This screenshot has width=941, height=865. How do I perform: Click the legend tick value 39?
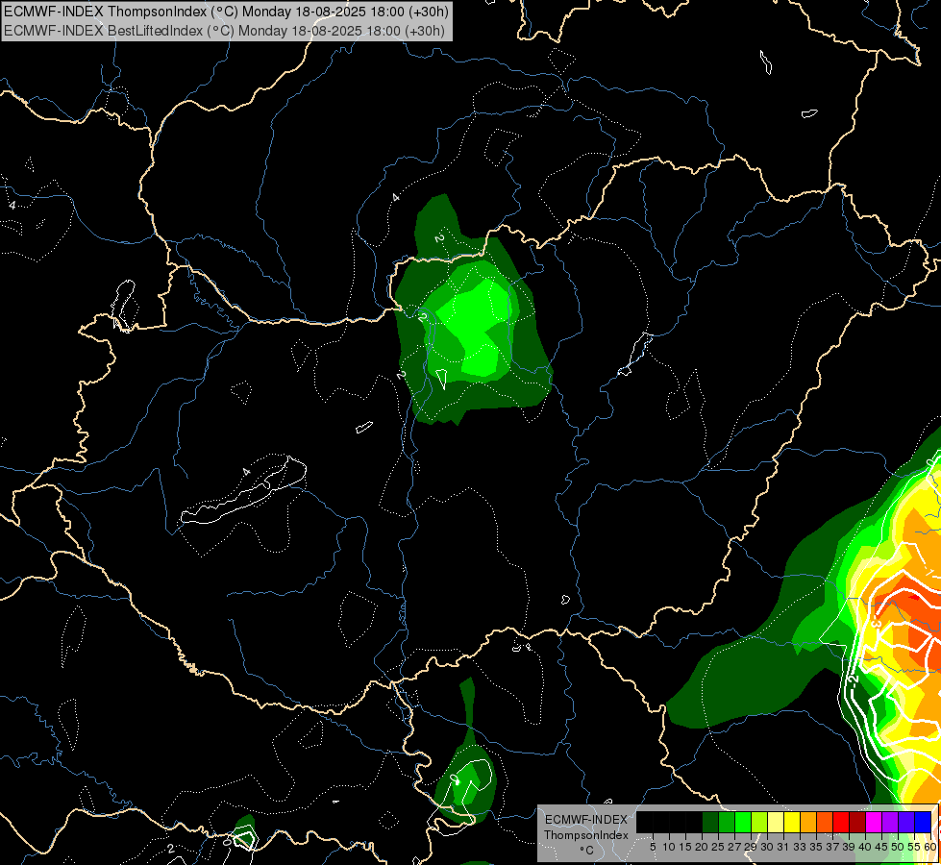pos(849,847)
